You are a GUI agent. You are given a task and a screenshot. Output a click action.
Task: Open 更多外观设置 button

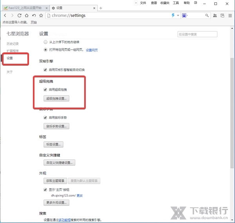56,203
